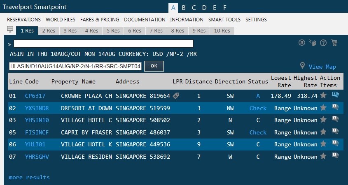Switch to the 8 Res tab
The width and height of the screenshot is (348, 185).
pos(178,30)
